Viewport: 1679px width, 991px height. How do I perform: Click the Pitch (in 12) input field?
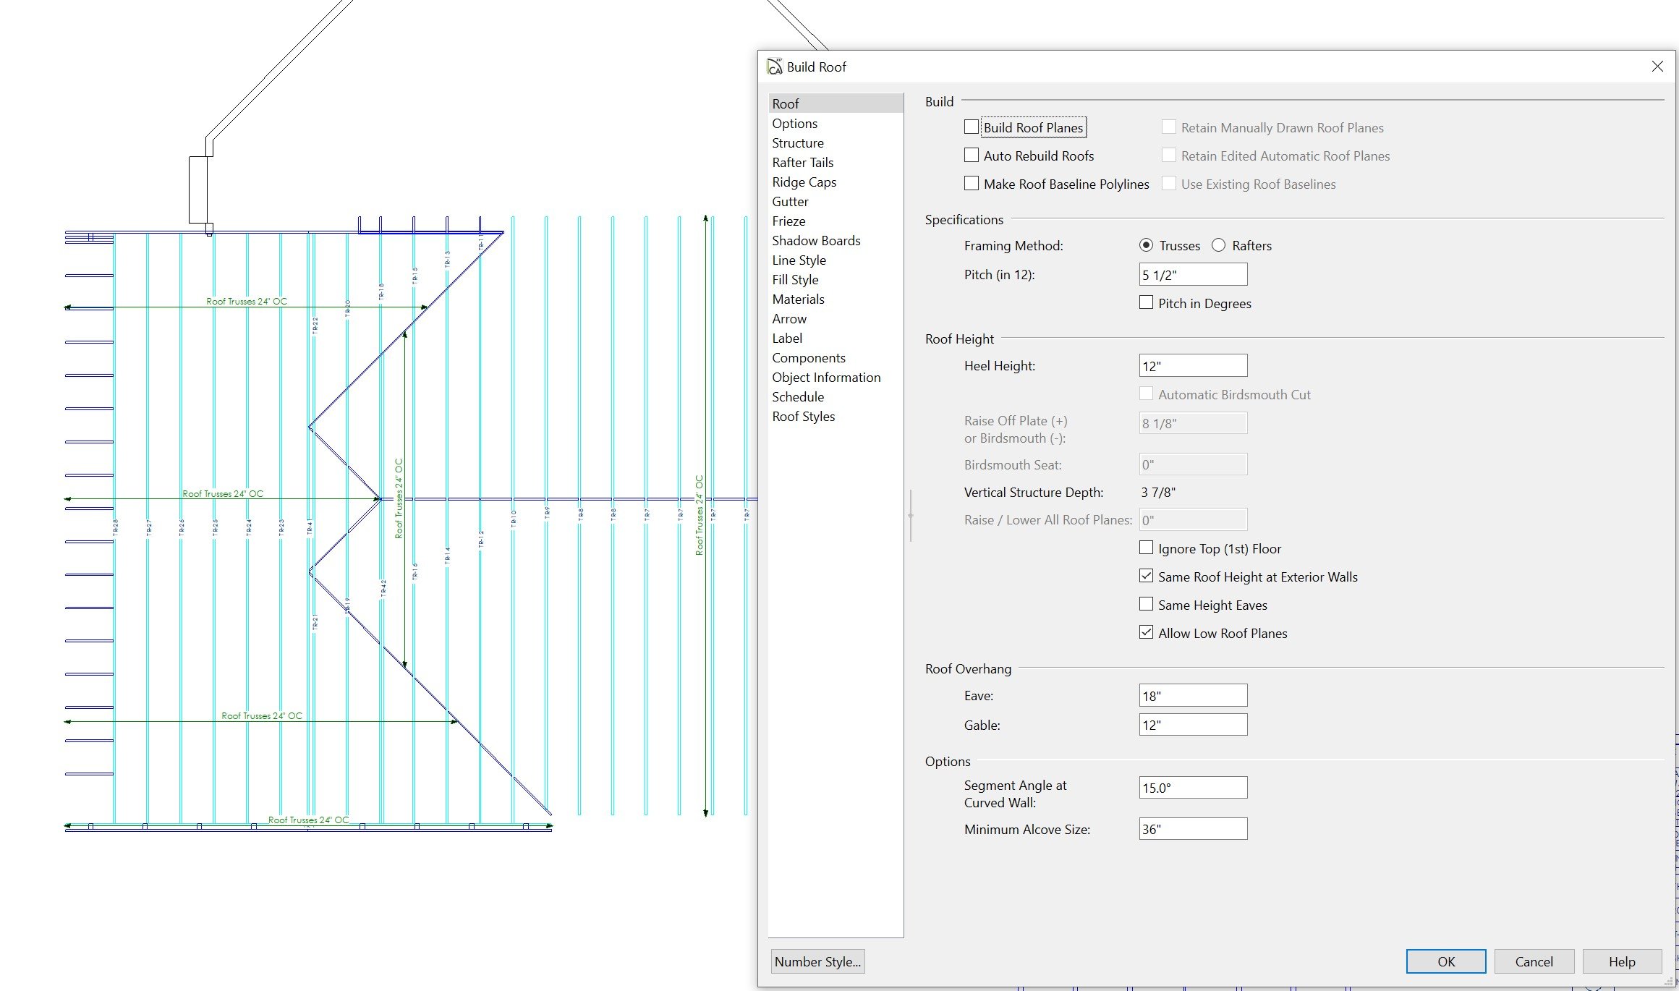pos(1192,275)
